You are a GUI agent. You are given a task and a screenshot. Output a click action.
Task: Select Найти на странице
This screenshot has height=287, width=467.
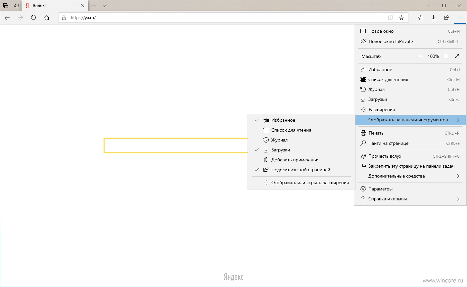point(410,143)
